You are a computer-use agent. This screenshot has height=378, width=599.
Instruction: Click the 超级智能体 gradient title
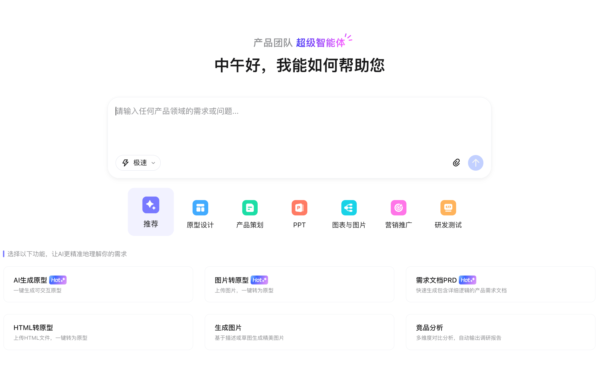(x=321, y=43)
